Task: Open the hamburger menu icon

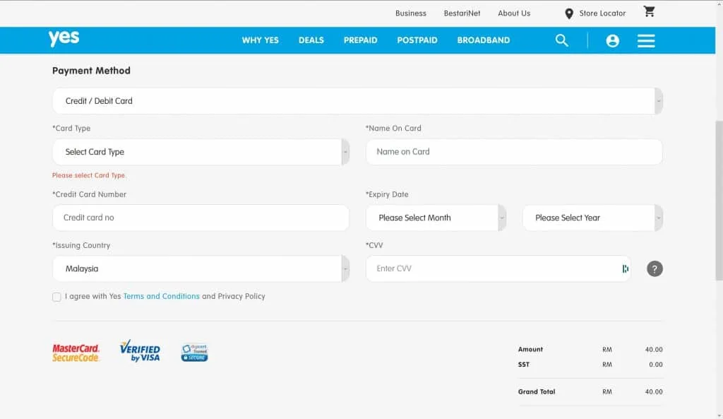Action: [x=646, y=41]
